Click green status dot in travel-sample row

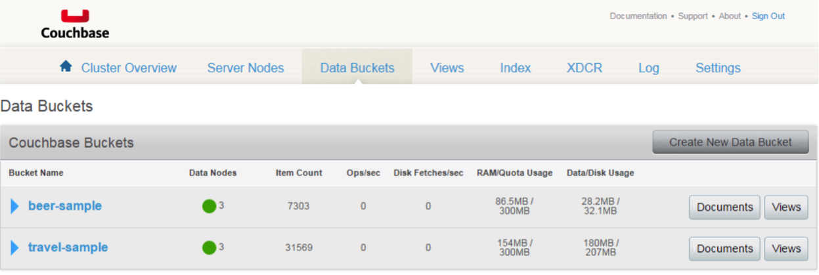[209, 247]
